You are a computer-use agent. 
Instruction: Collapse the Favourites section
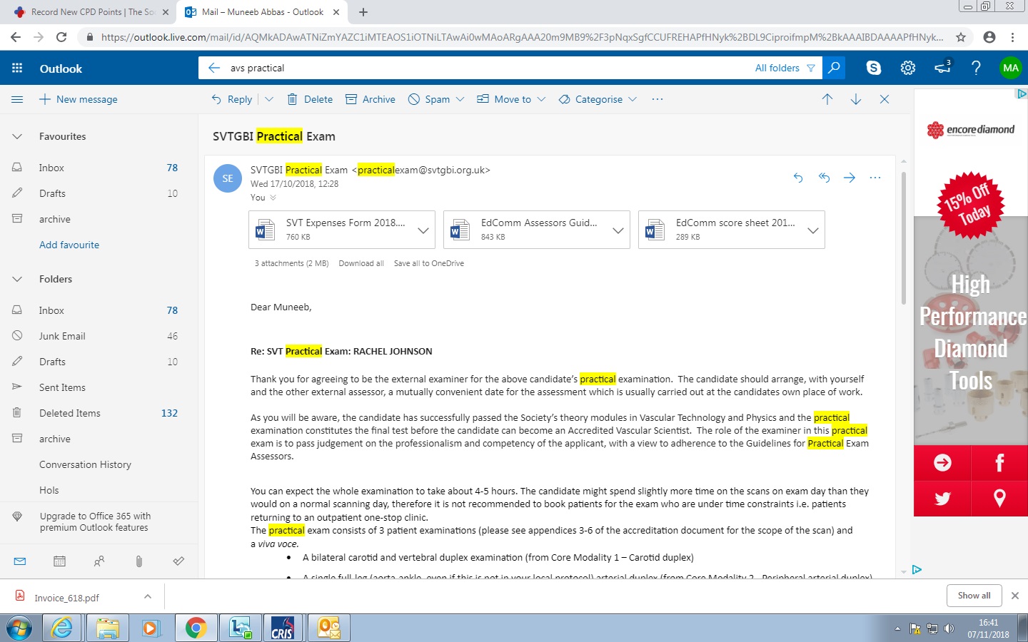[17, 136]
